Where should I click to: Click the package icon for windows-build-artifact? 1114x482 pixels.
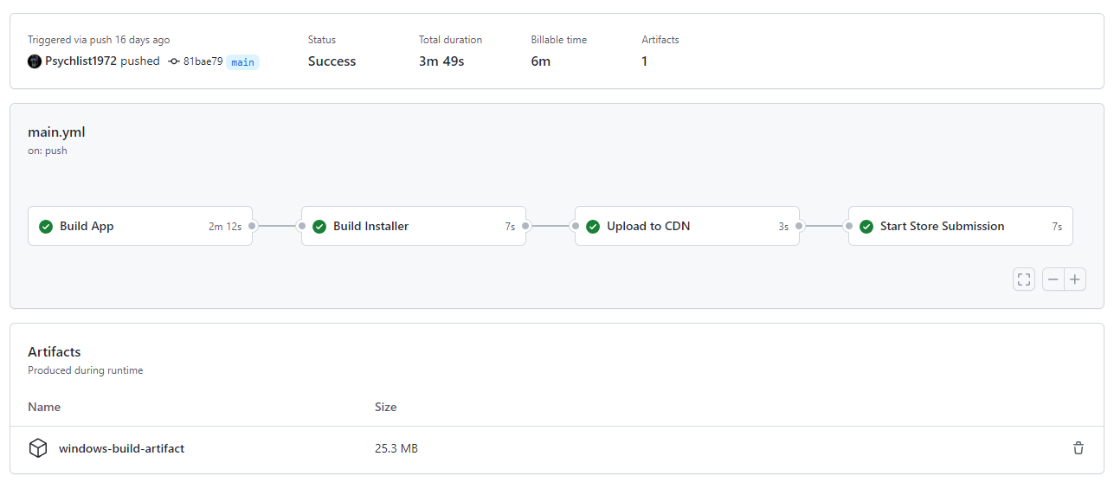pos(38,448)
